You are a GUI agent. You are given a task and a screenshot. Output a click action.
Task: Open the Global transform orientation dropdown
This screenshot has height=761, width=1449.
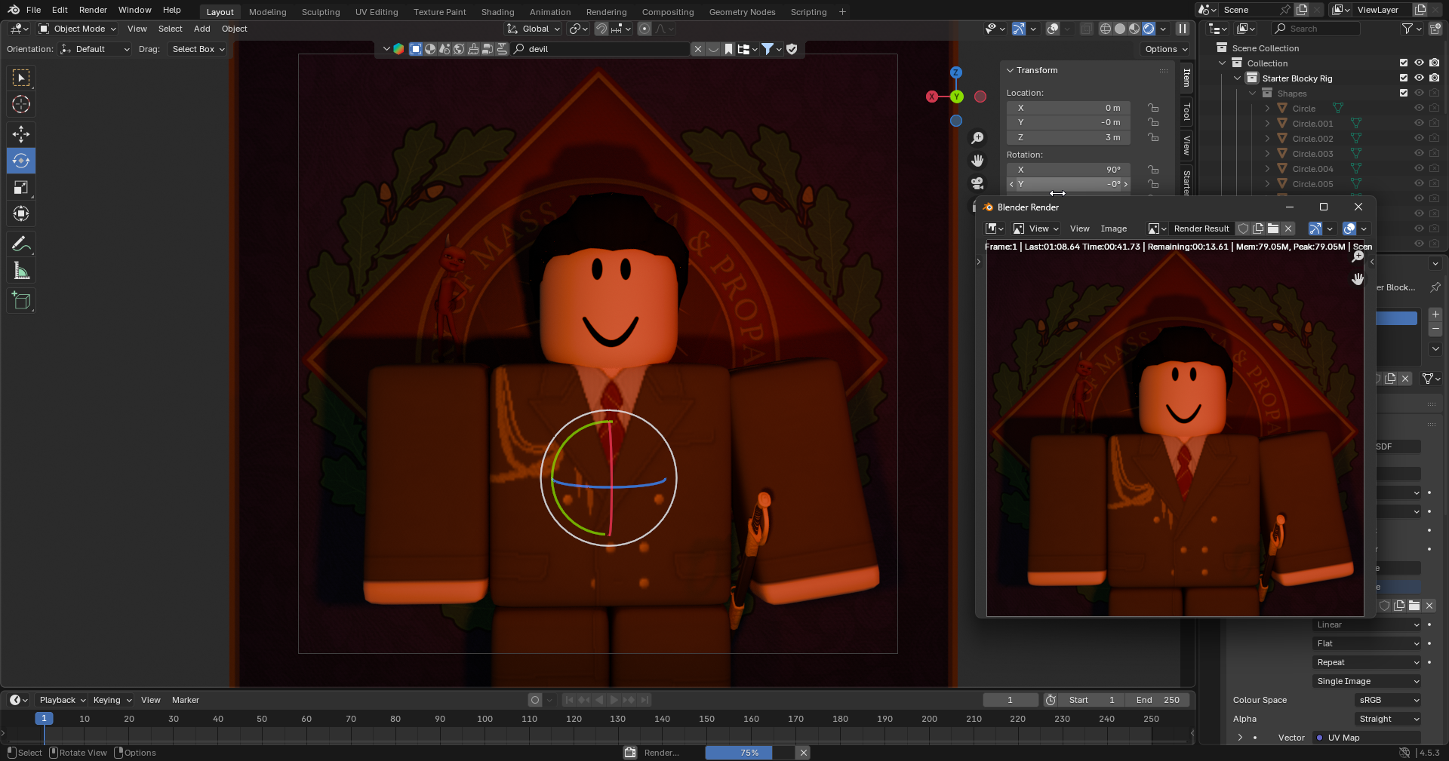coord(534,29)
